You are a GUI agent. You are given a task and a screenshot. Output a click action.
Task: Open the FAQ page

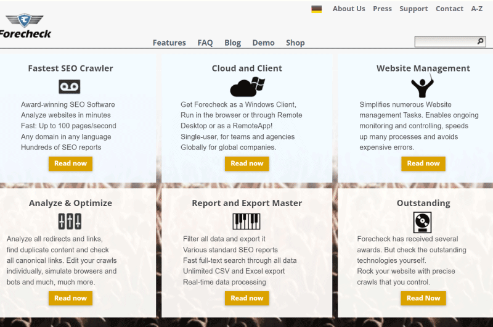click(205, 43)
